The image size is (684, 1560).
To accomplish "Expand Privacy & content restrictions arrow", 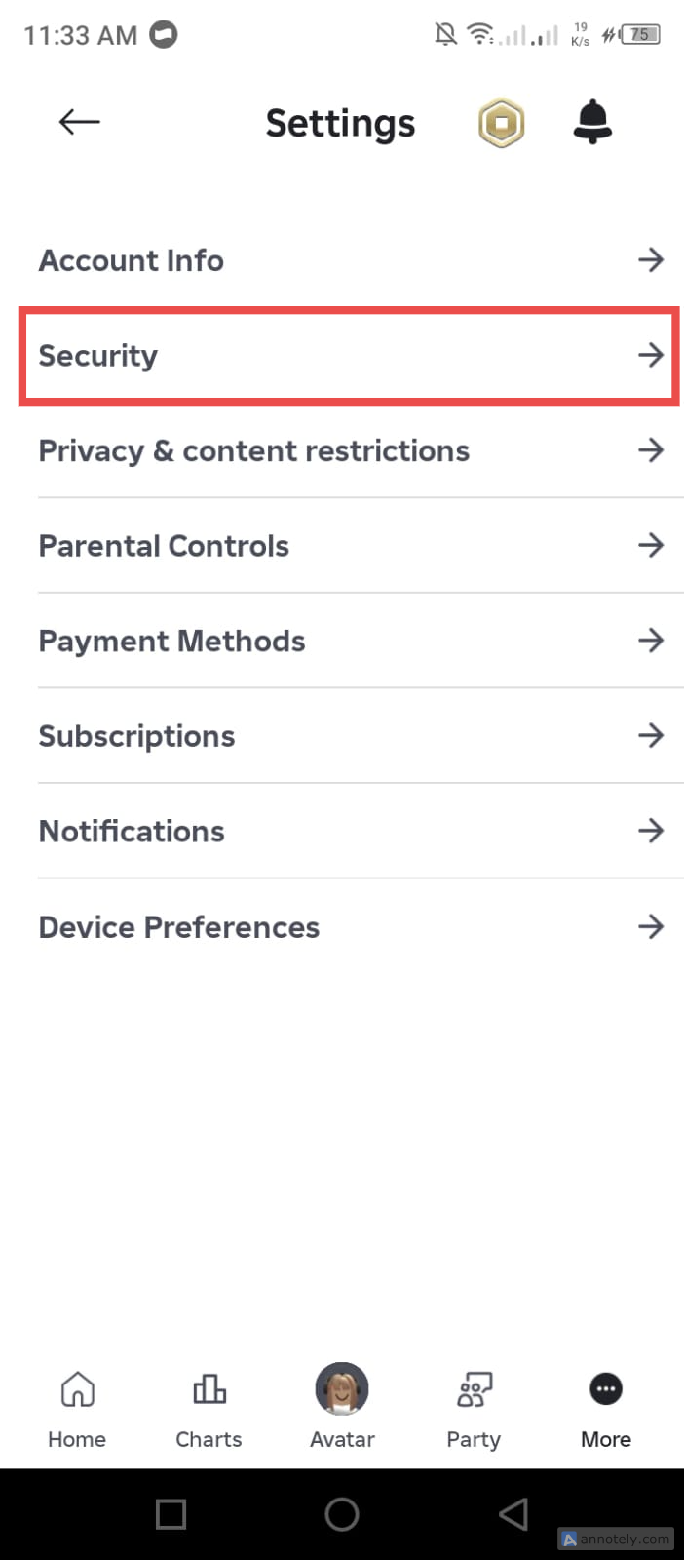I will (x=650, y=450).
